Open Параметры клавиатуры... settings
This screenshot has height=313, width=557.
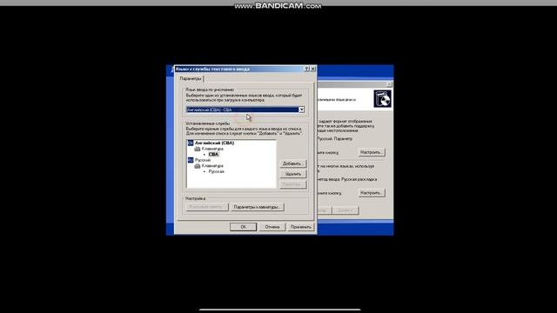point(257,207)
